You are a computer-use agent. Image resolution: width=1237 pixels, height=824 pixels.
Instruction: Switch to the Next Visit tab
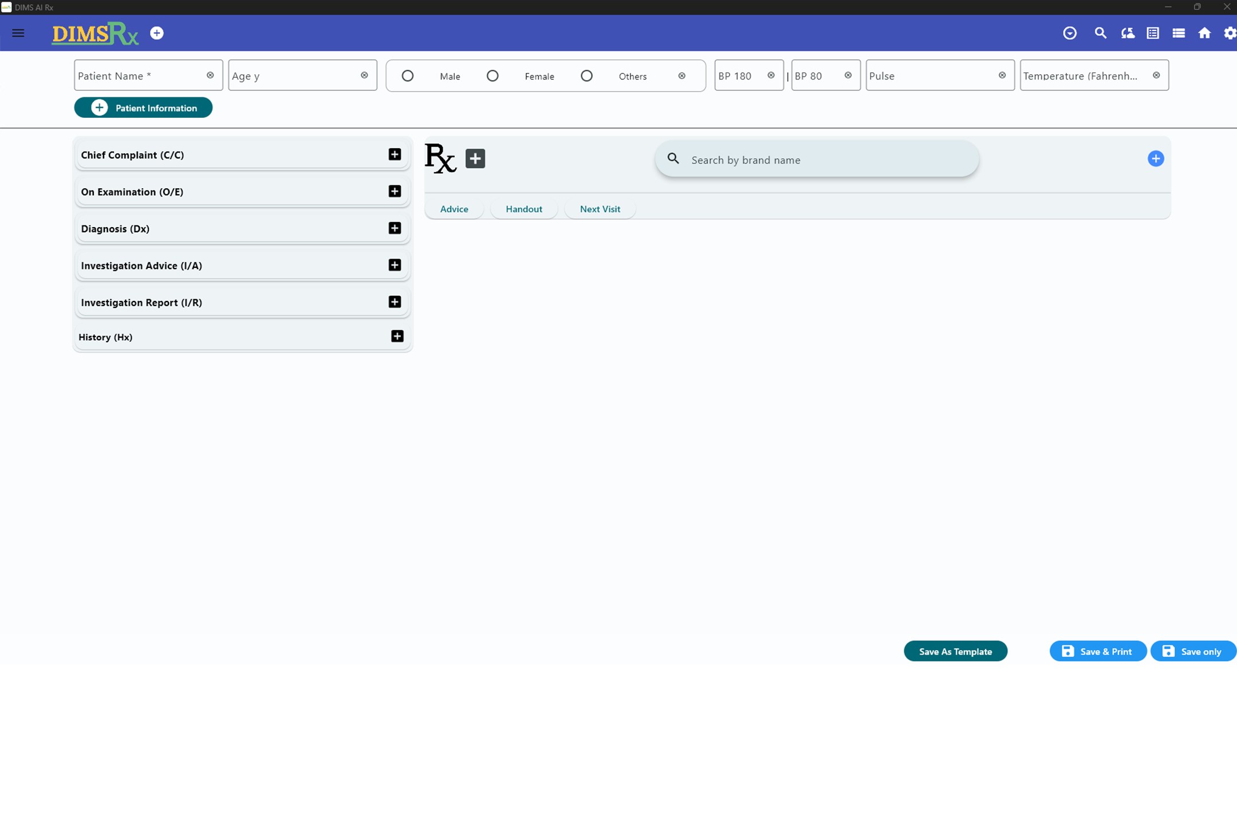point(600,209)
